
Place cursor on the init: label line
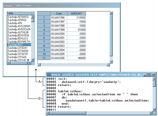click(x=63, y=79)
